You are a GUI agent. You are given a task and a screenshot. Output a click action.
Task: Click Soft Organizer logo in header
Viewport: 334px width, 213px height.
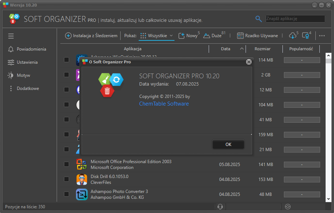14,19
